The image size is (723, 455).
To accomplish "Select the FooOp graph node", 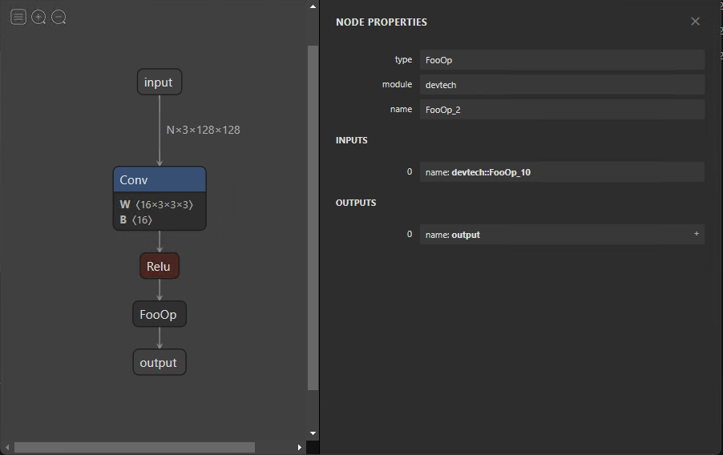I will [159, 314].
